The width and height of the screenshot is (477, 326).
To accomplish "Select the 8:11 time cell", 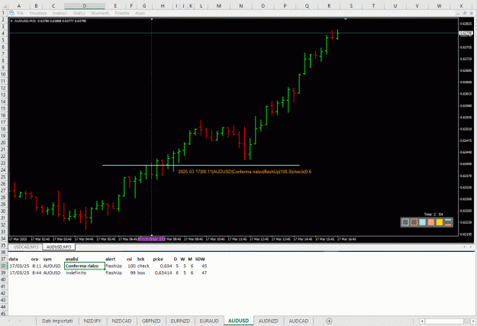I will click(37, 266).
